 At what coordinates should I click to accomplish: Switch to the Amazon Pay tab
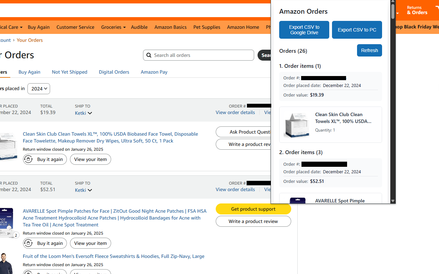coord(154,72)
